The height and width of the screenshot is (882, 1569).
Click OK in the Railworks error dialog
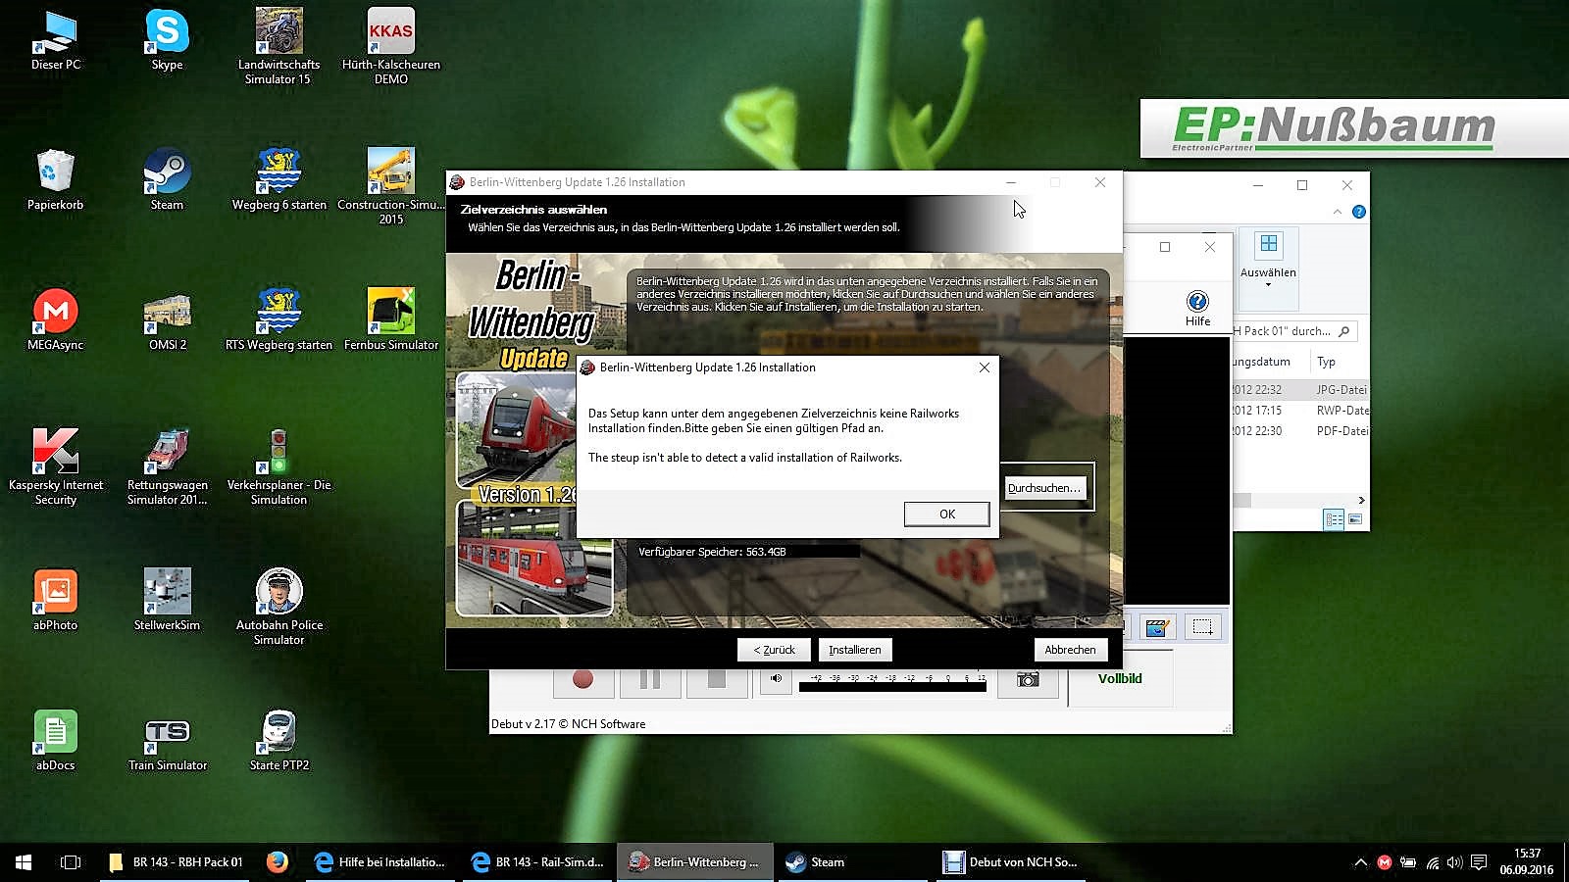pos(946,514)
